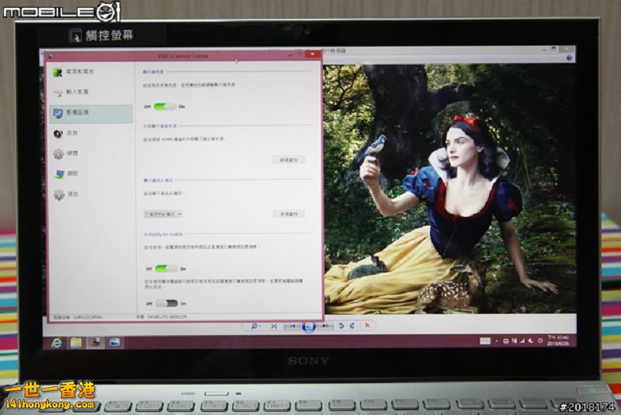Click the Snow White photo in Photo Viewer
The height and width of the screenshot is (415, 621).
pyautogui.click(x=450, y=189)
